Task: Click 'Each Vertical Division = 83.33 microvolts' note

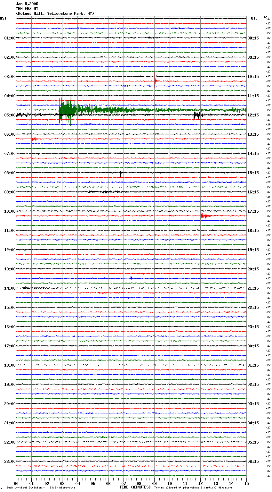Action: pyautogui.click(x=41, y=488)
